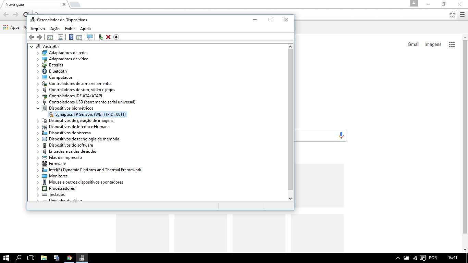The image size is (468, 263).
Task: Show hidden tray icons with the up chevron
Action: (x=398, y=258)
